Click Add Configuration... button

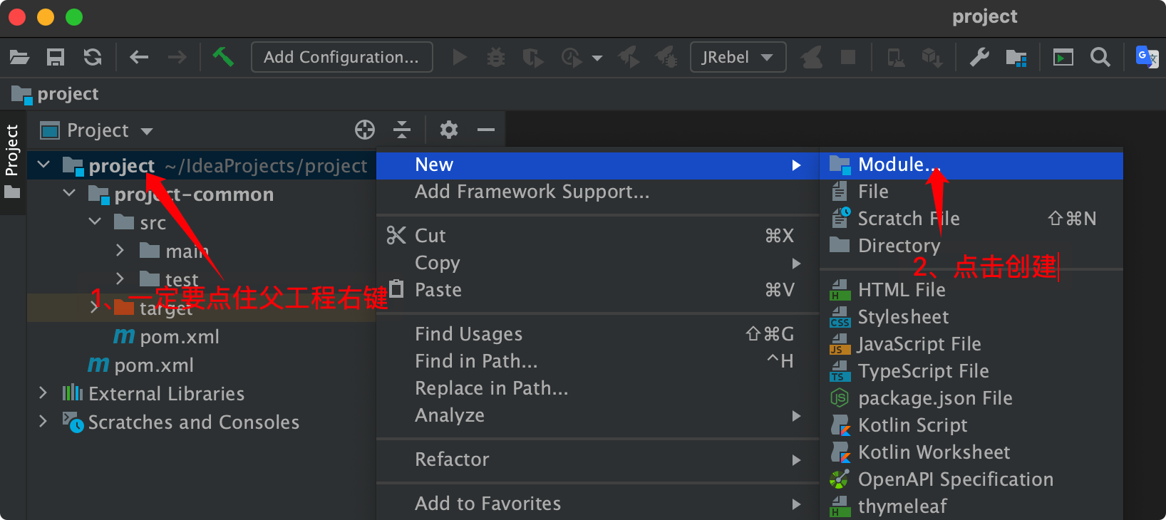[341, 57]
